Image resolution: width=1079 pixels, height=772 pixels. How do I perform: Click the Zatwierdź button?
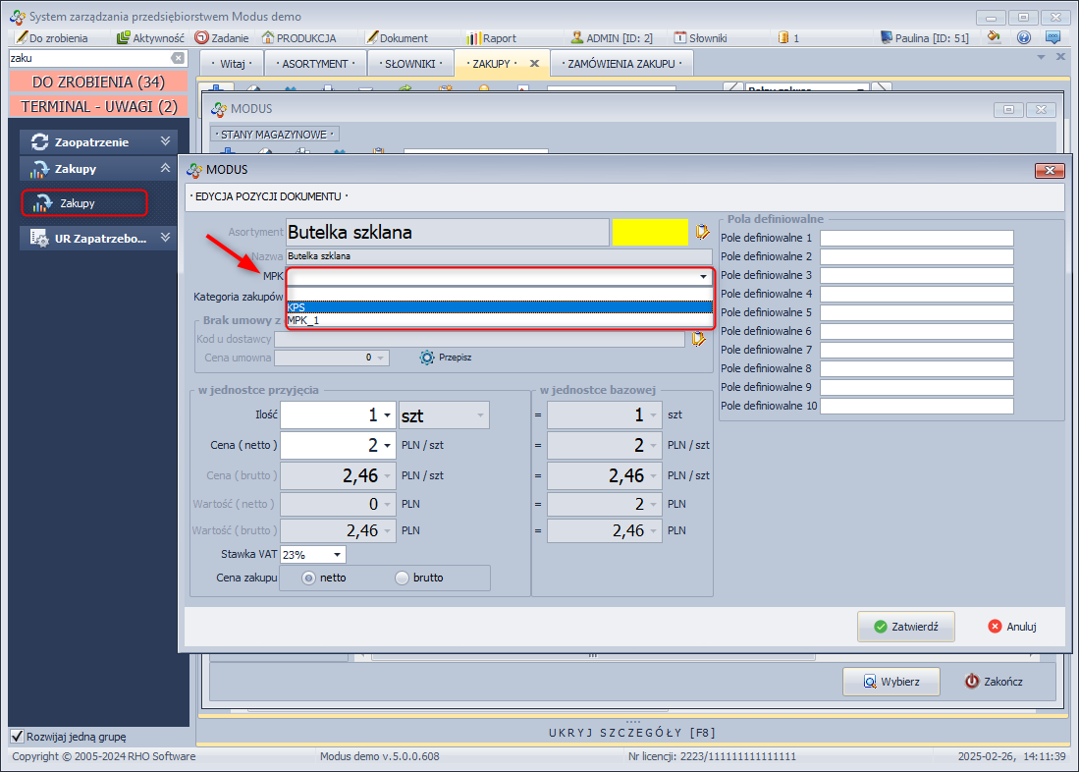(x=905, y=626)
